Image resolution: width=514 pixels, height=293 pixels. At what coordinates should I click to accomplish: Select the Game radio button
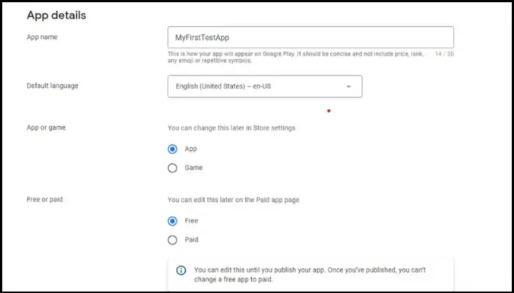173,168
